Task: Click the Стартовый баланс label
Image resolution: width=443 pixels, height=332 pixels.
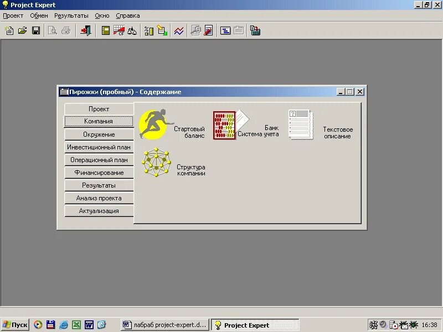Action: pyautogui.click(x=189, y=132)
